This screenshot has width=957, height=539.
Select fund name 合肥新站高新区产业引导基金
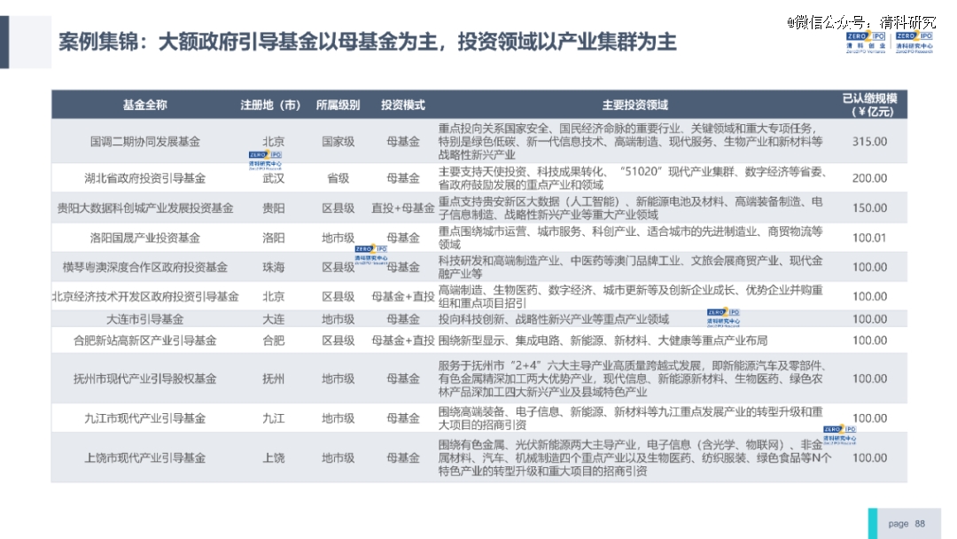click(144, 340)
